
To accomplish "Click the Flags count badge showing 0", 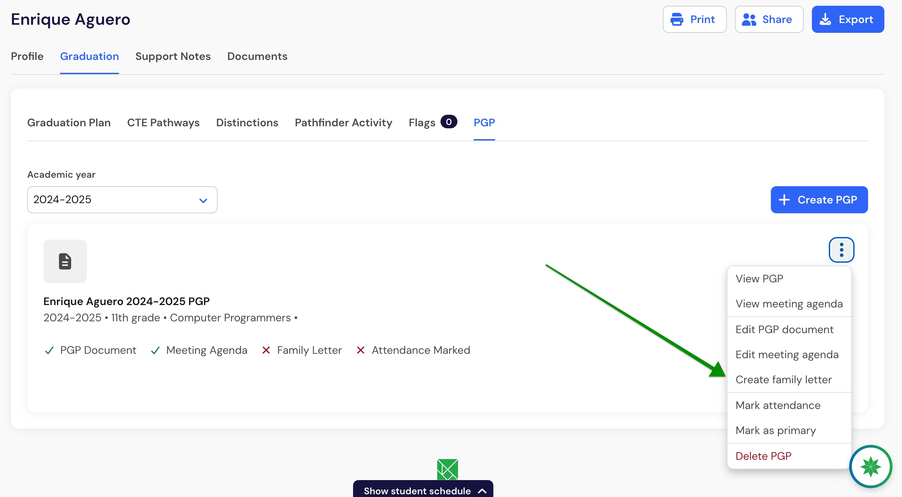I will [449, 122].
